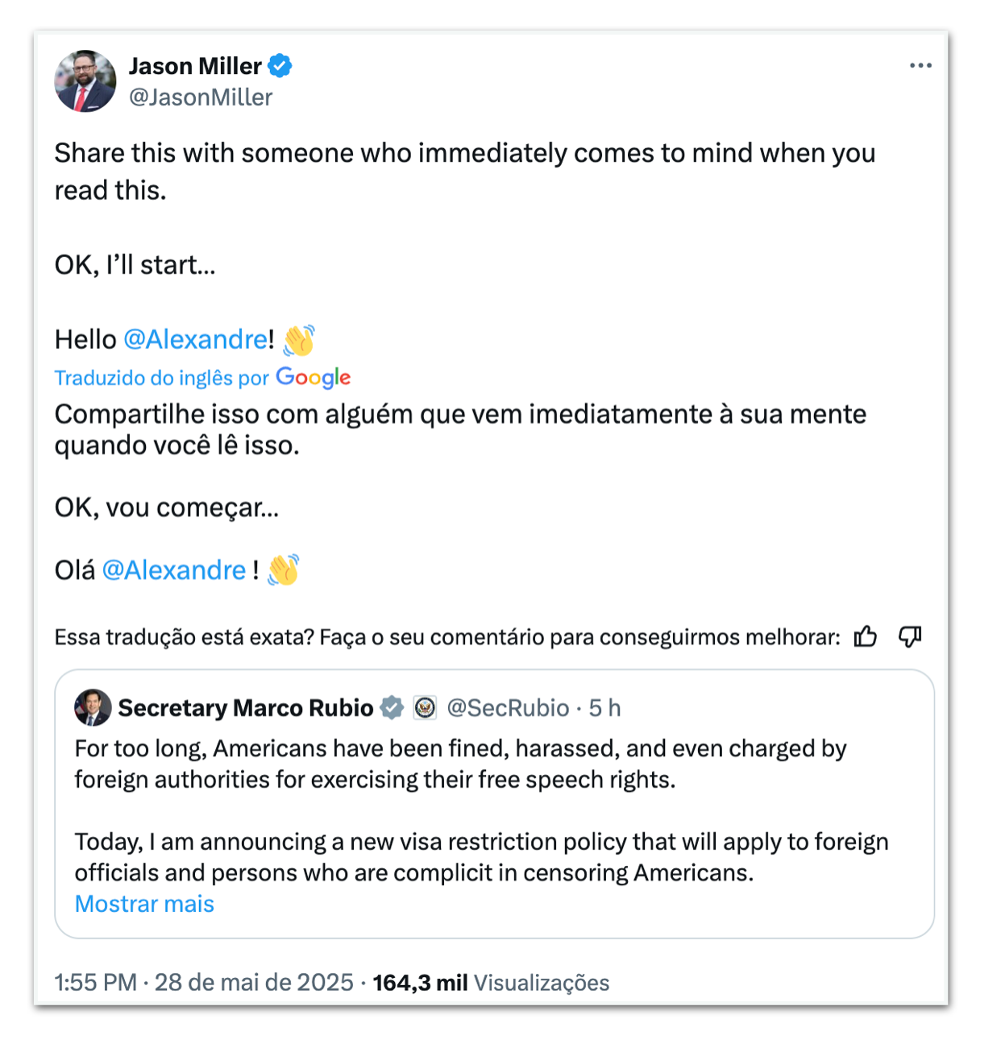Click the State Department seal affiliation icon

coord(425,708)
